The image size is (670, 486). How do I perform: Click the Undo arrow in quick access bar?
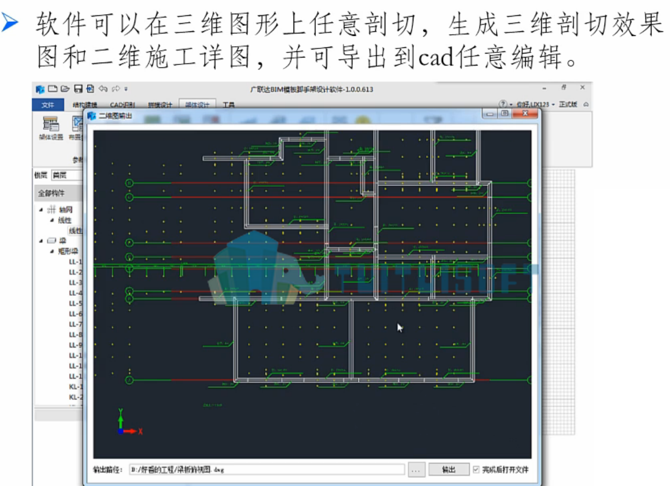click(x=103, y=89)
